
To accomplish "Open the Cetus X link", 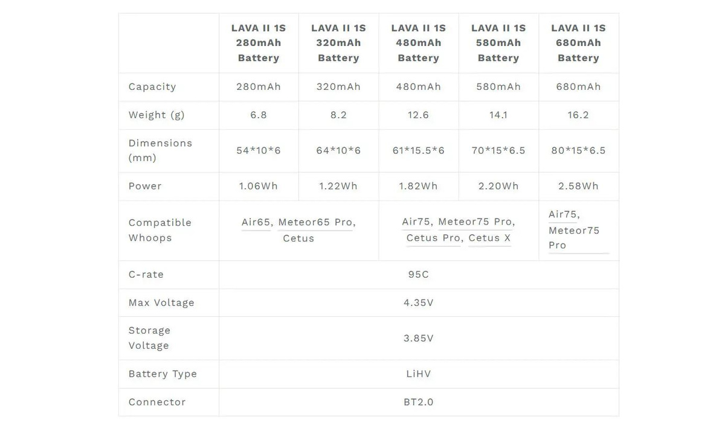I will [489, 238].
